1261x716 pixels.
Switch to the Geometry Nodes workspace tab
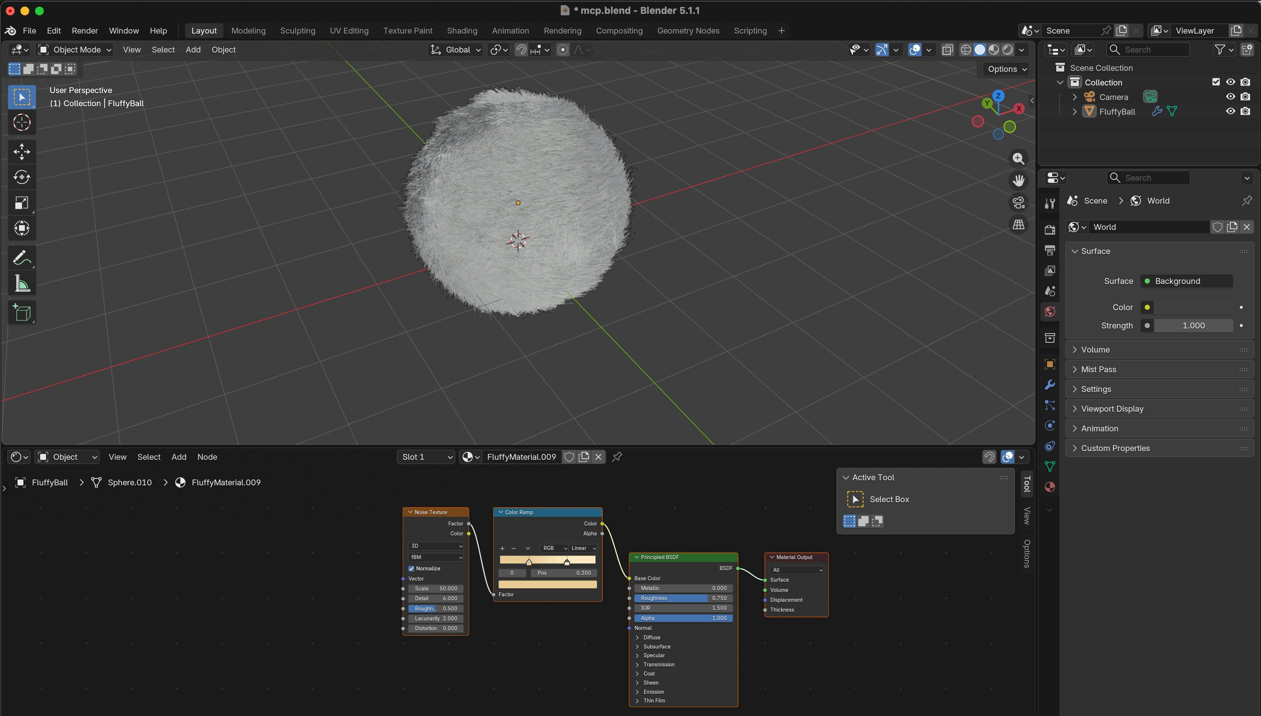coord(688,31)
